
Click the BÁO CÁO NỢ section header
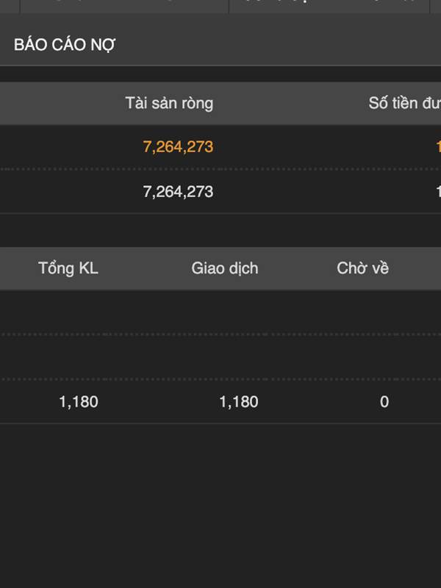[65, 45]
